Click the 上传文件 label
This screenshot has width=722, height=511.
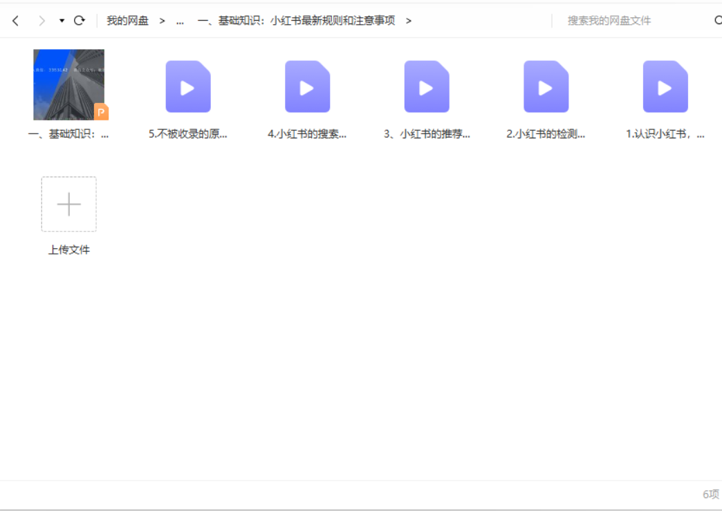coord(69,250)
